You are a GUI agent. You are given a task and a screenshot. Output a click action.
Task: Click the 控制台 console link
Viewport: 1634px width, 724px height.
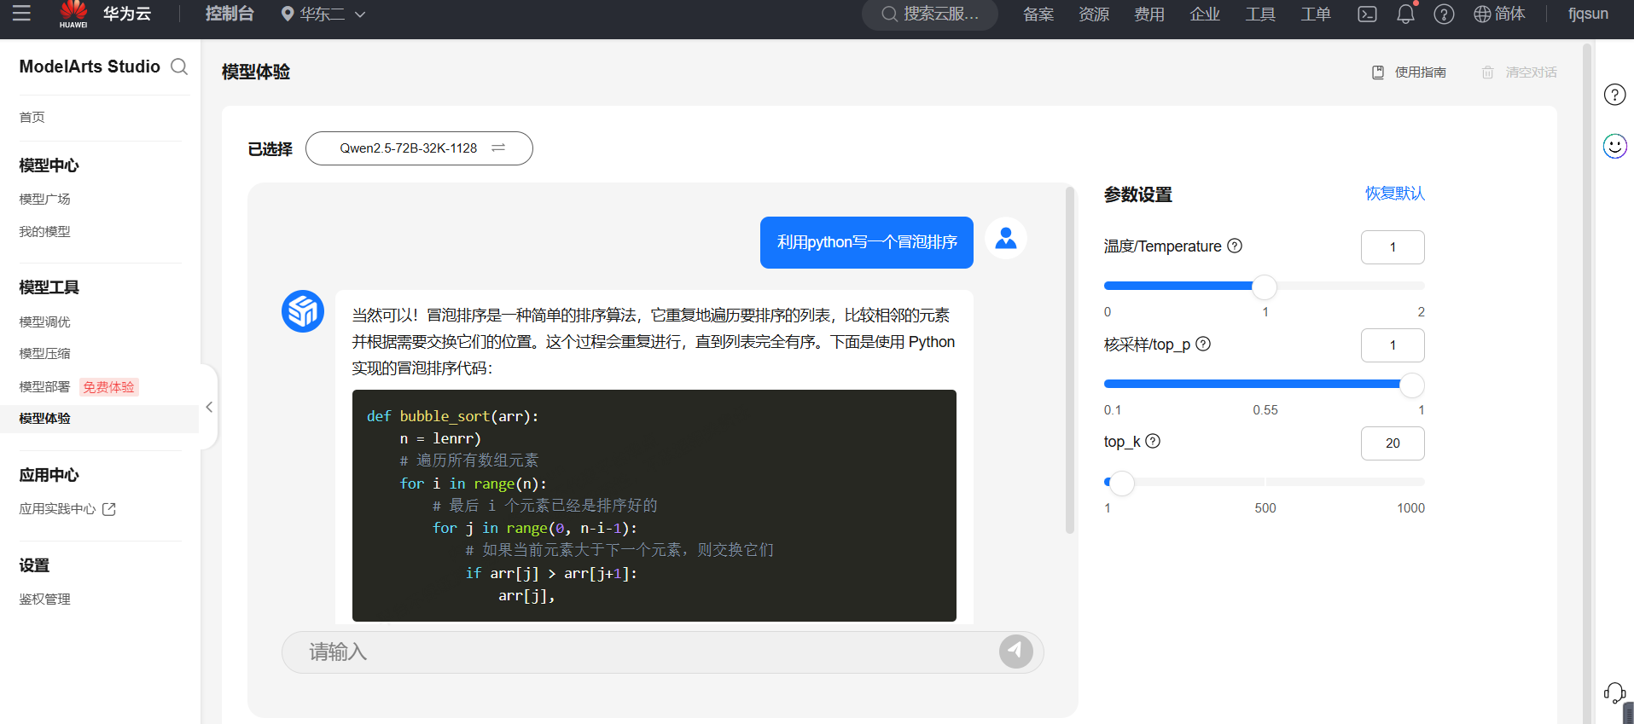click(230, 14)
